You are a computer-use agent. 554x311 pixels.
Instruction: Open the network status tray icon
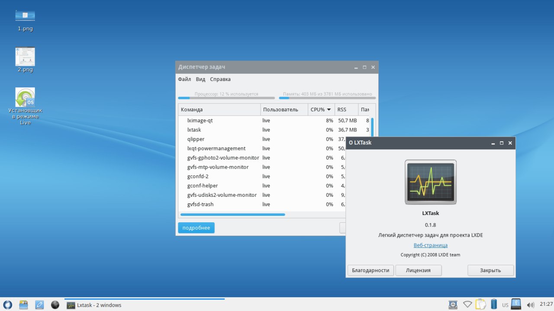(x=467, y=305)
